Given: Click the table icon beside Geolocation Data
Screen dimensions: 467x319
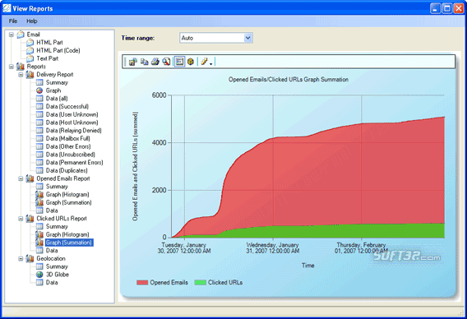Looking at the screenshot, I should coord(39,282).
